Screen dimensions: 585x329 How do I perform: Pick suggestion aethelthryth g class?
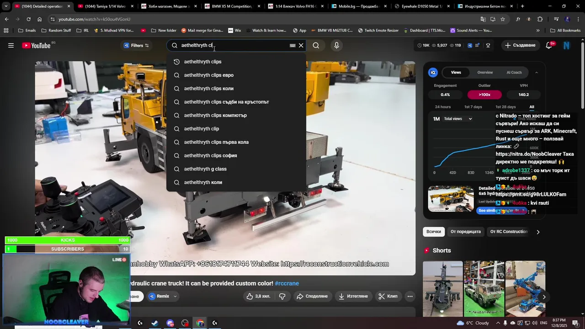tap(236, 169)
